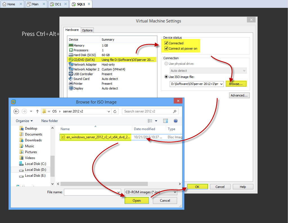The height and width of the screenshot is (223, 288).
Task: Expand the ISO image path dropdown
Action: point(222,84)
